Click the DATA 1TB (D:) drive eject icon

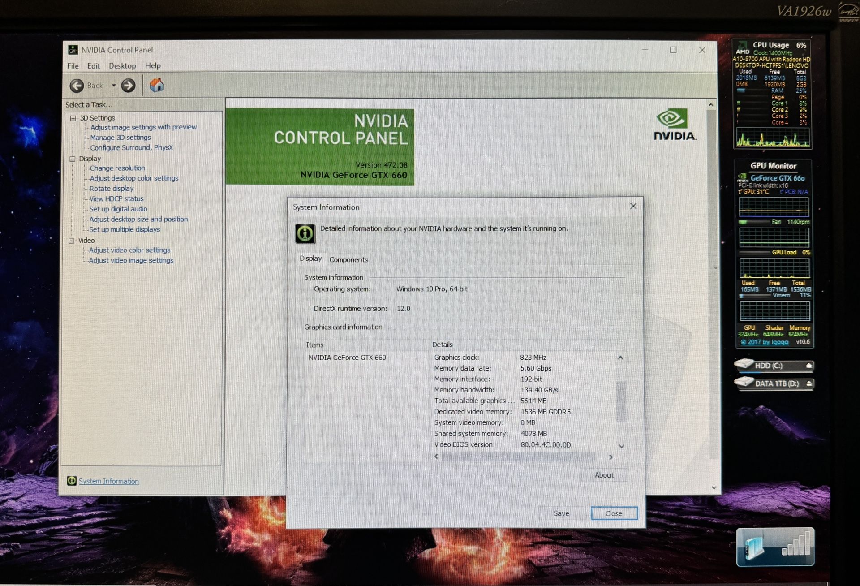[810, 383]
